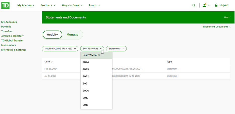Click the TD logo icon
This screenshot has width=235, height=114.
pos(5,5)
